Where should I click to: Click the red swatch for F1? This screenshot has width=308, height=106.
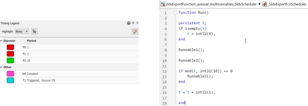(x=10, y=54)
